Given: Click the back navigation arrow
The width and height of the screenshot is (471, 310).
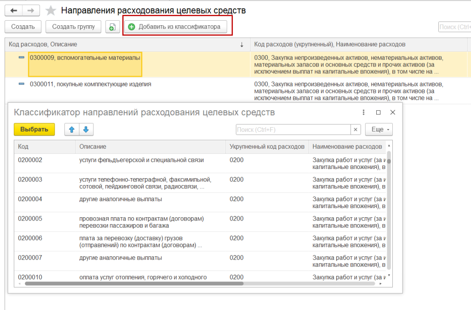Looking at the screenshot, I should [13, 11].
